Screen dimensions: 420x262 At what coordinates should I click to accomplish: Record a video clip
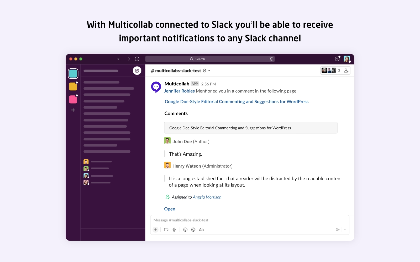coord(166,230)
